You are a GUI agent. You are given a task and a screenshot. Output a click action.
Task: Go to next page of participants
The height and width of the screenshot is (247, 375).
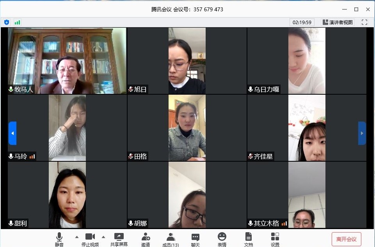(x=362, y=133)
